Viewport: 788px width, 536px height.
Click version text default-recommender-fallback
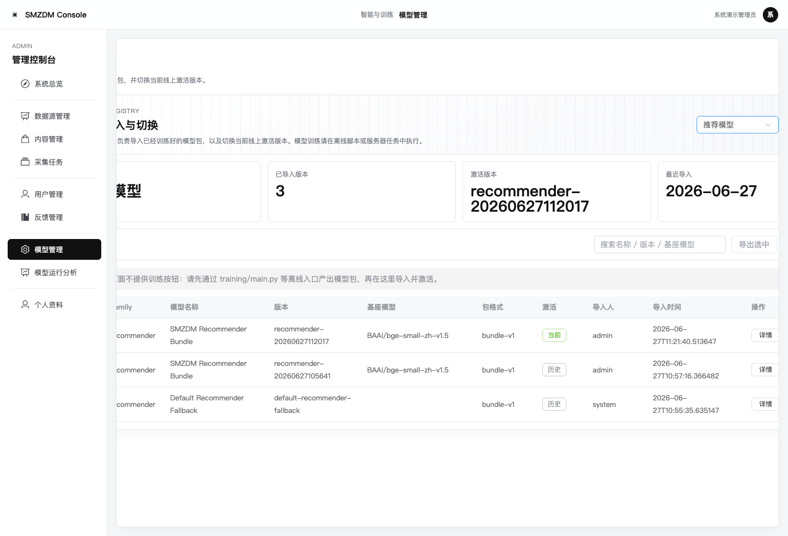tap(312, 404)
